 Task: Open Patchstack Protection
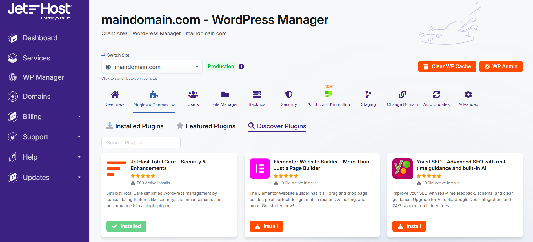click(x=328, y=99)
